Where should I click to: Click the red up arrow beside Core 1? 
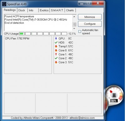tap(56, 54)
